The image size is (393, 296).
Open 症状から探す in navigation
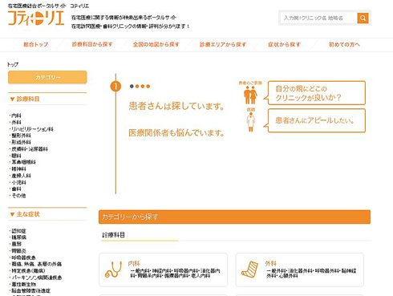(284, 44)
